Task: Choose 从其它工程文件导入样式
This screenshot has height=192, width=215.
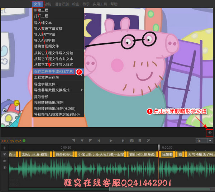Action: pos(58,65)
